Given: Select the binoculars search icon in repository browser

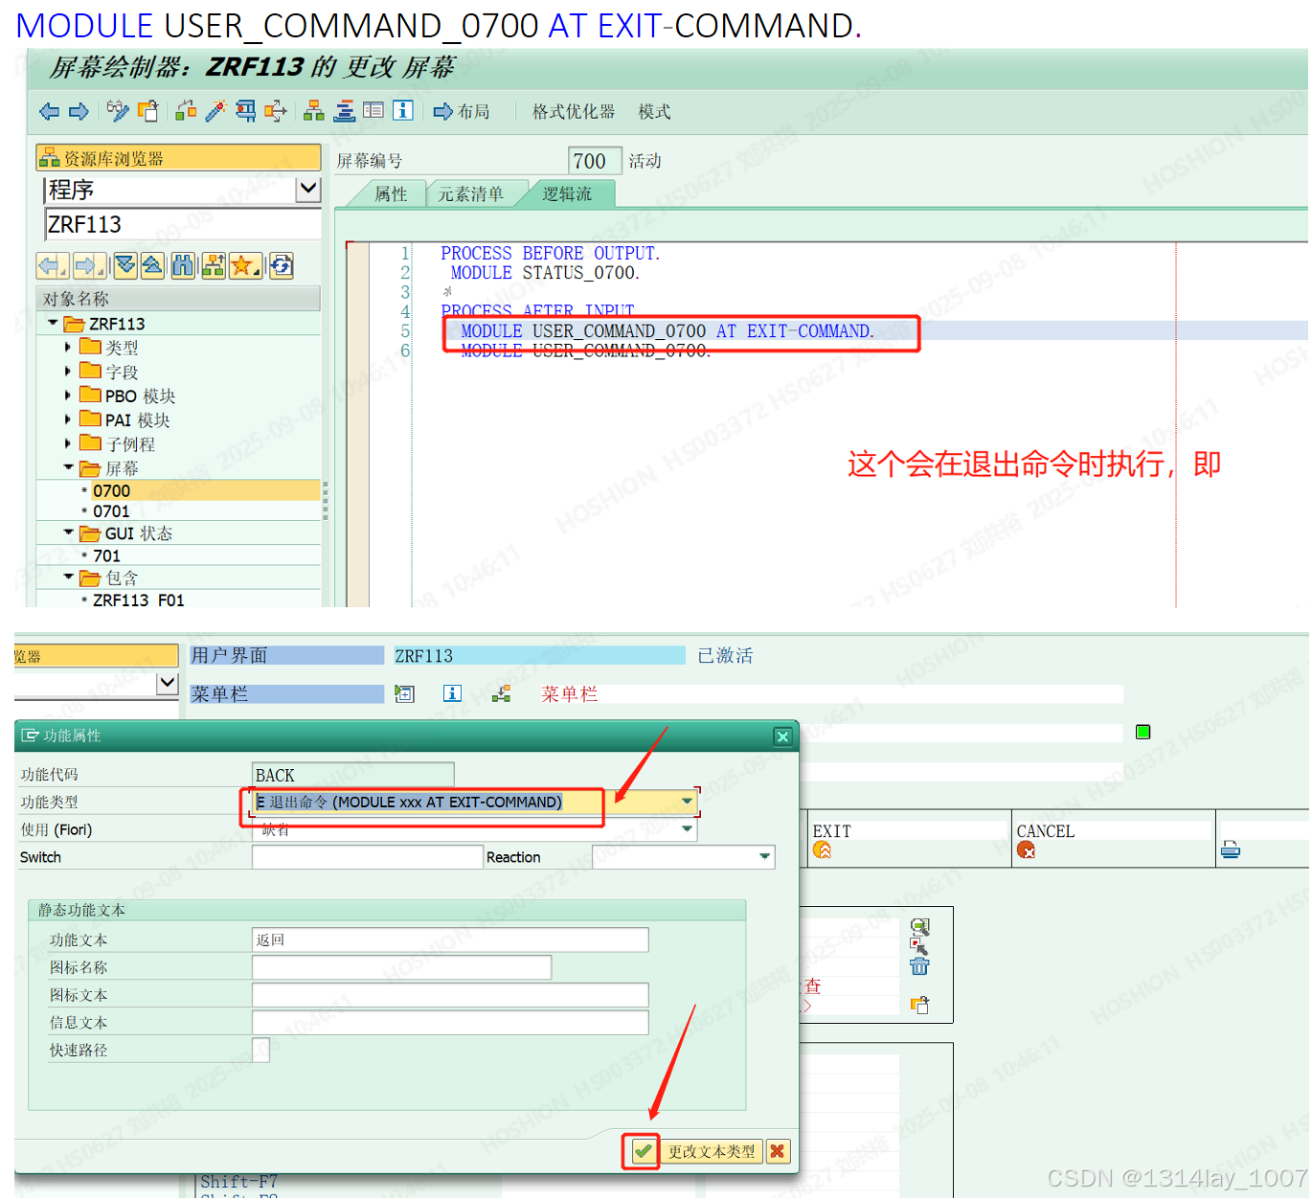Looking at the screenshot, I should pyautogui.click(x=182, y=265).
